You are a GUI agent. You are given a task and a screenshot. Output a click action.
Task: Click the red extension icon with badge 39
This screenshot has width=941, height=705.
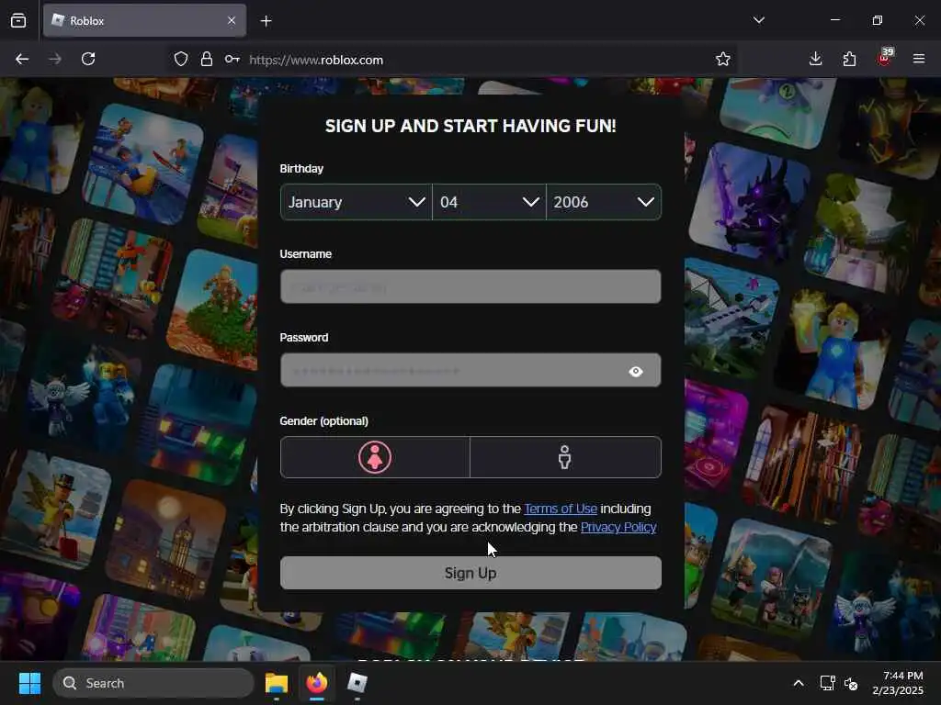885,58
